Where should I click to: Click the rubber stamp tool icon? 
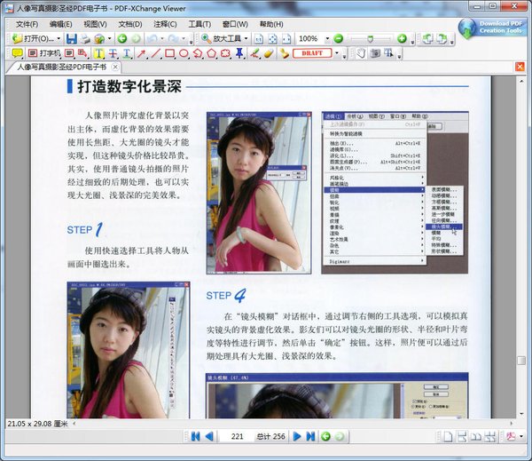pos(285,53)
